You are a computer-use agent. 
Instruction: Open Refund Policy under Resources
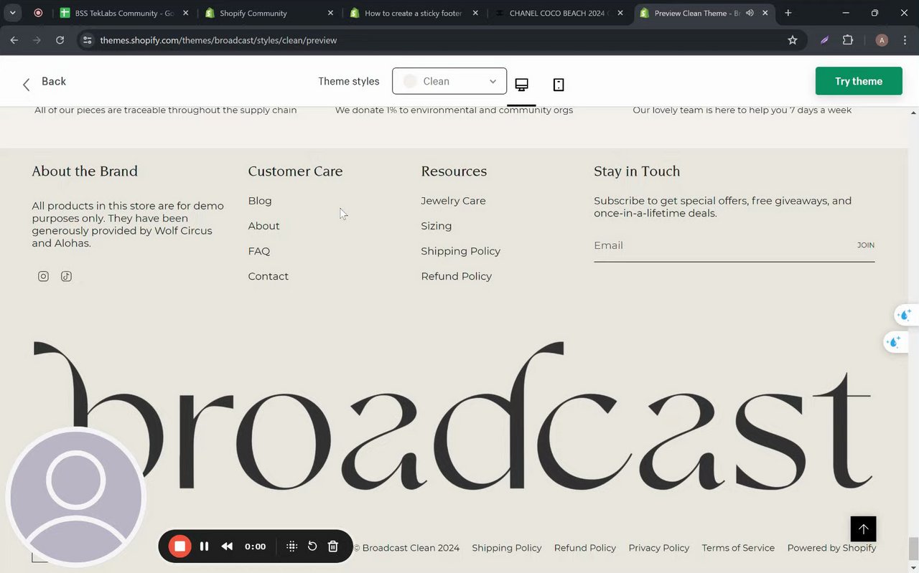click(x=457, y=276)
